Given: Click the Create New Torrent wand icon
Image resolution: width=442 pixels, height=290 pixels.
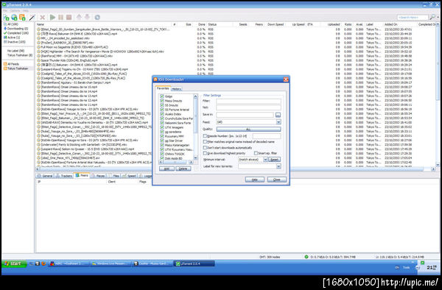Looking at the screenshot, I should 32,18.
